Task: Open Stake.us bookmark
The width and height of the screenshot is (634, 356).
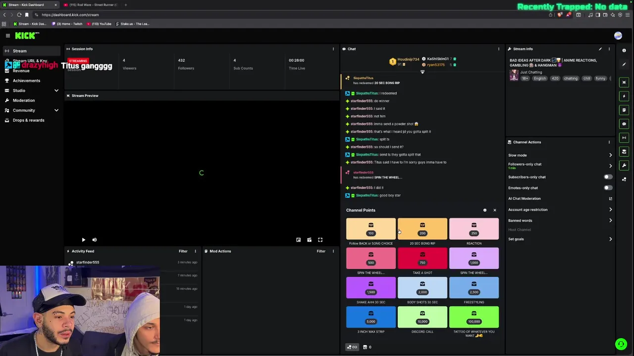Action: pos(132,24)
